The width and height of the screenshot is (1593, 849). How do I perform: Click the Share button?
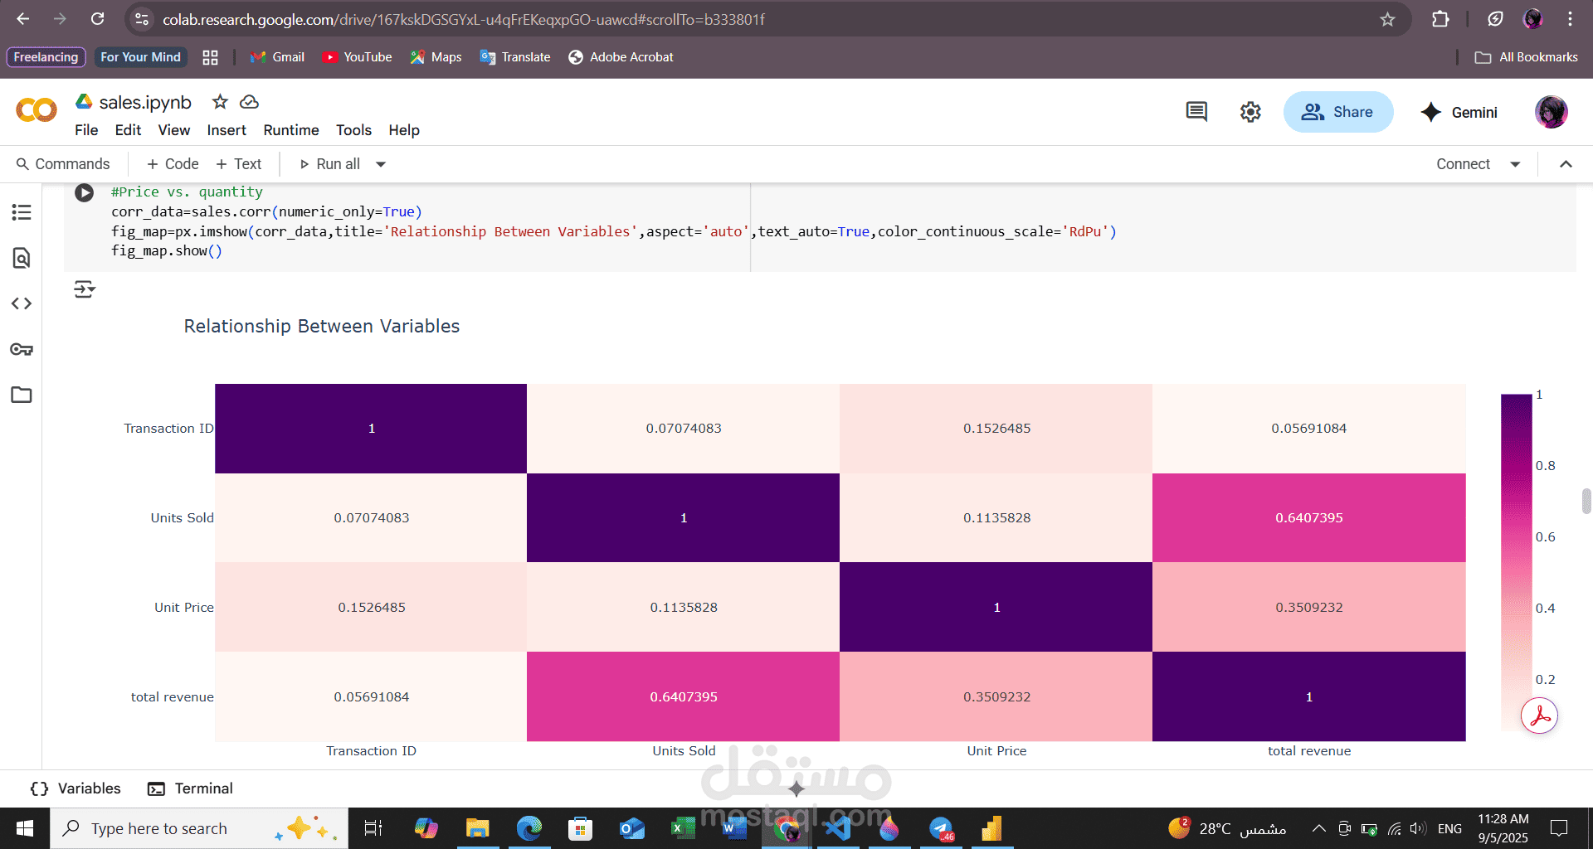1338,112
